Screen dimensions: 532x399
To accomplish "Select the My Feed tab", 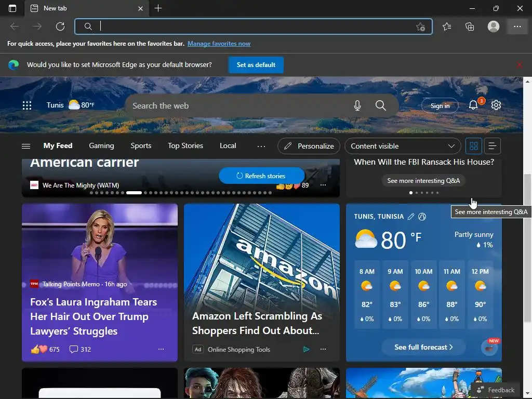I will click(58, 145).
